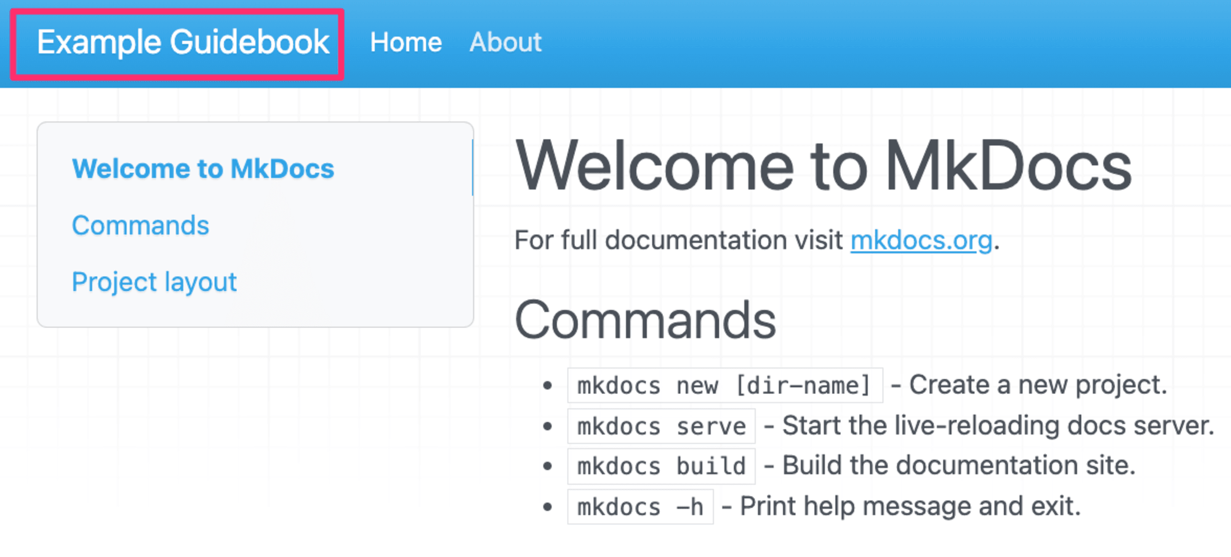Follow the mkdocs.org hyperlink
This screenshot has width=1231, height=557.
click(921, 240)
